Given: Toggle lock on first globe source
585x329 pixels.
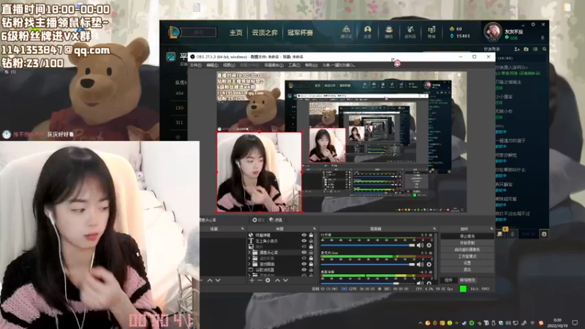Looking at the screenshot, I should coord(311,235).
